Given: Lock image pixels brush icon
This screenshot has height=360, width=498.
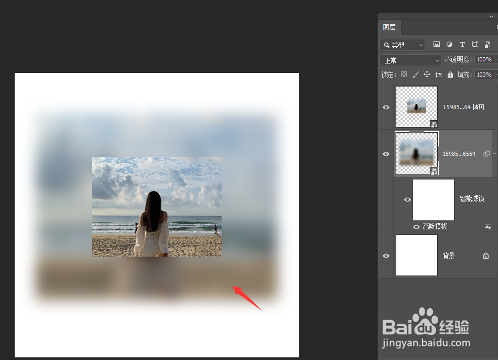Looking at the screenshot, I should click(x=415, y=75).
